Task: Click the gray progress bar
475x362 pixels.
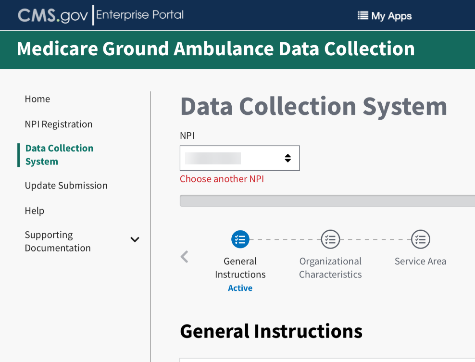Action: coord(327,201)
